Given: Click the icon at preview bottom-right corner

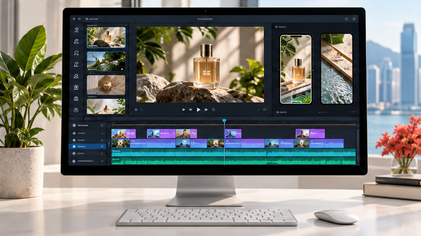Looking at the screenshot, I should (265, 110).
